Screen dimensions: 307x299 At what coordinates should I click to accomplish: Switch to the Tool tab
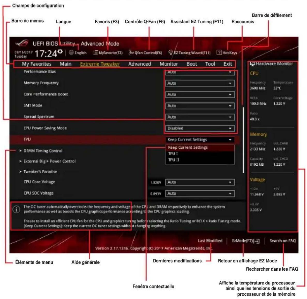[210, 64]
